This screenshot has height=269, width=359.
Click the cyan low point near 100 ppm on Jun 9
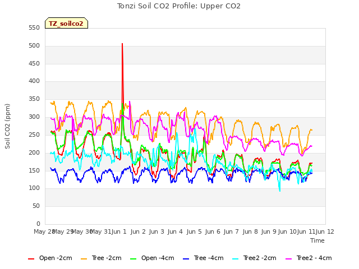pos(279,191)
